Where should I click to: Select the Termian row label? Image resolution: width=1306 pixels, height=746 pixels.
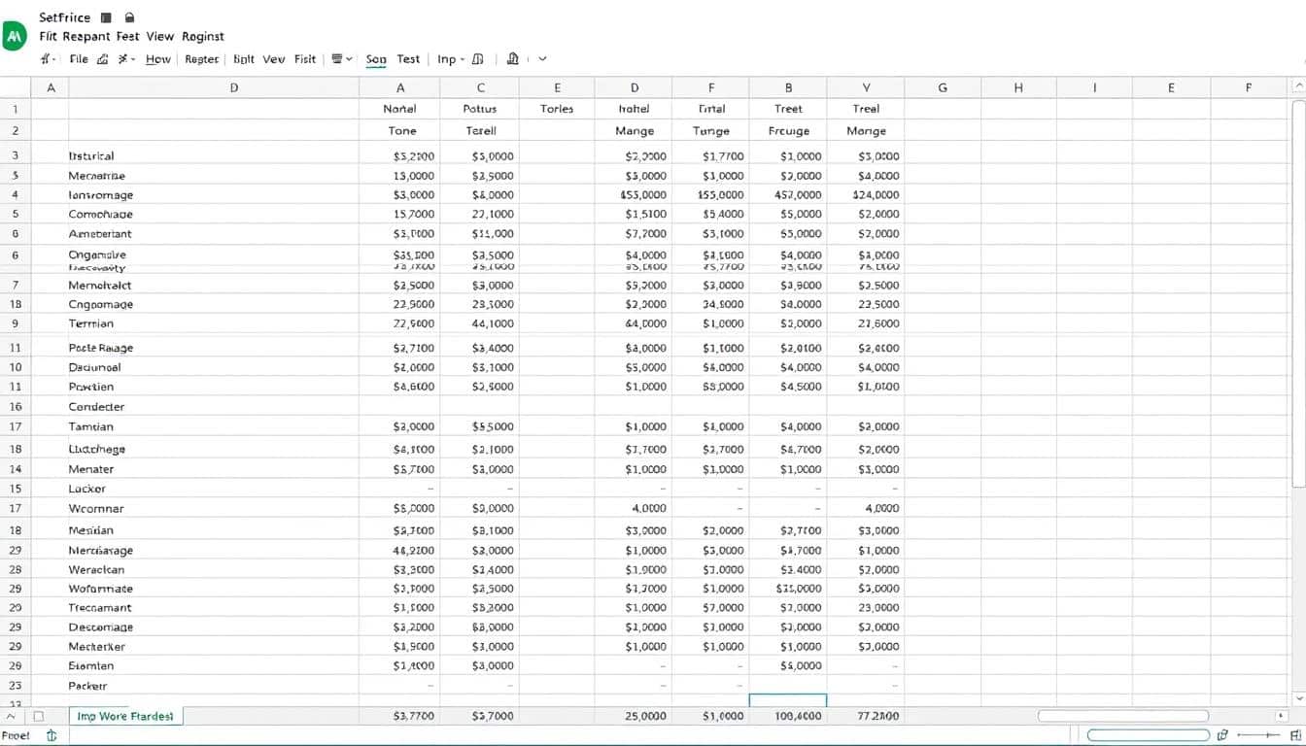pos(91,323)
